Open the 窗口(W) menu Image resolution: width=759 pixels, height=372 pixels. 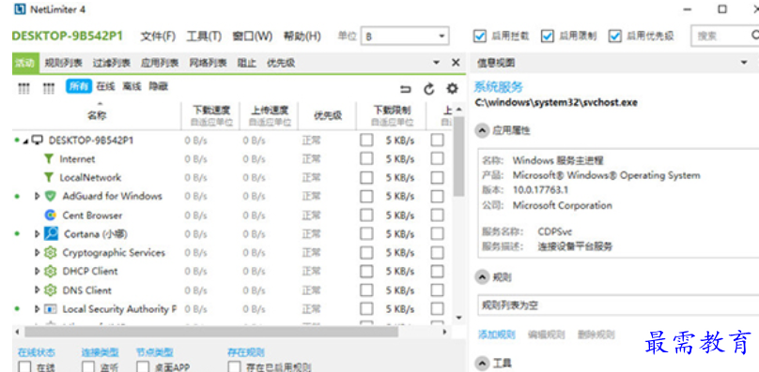[253, 37]
